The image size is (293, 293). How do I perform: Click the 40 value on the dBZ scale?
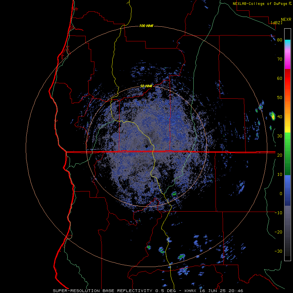280,117
